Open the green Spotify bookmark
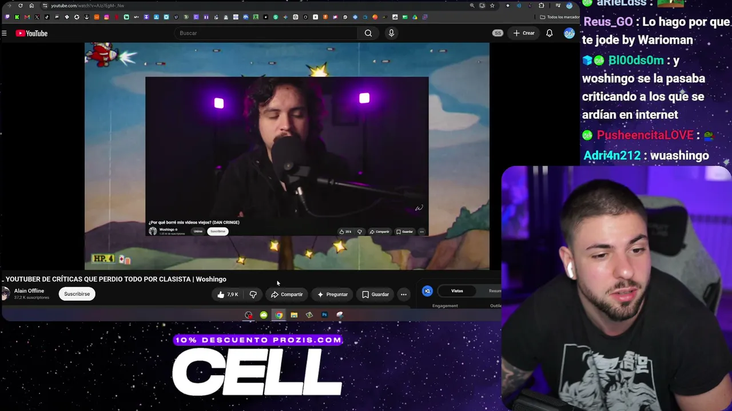 pyautogui.click(x=276, y=17)
